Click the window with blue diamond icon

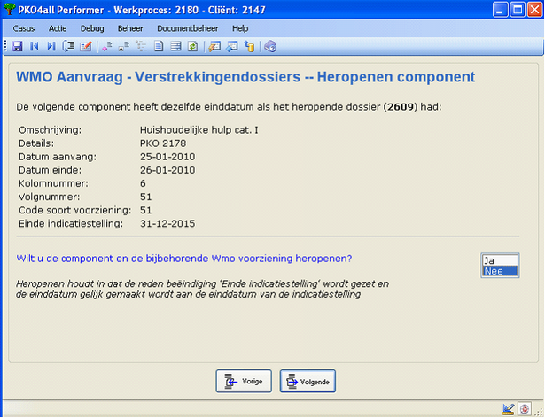point(232,46)
